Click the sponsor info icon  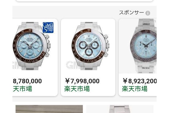pyautogui.click(x=148, y=13)
